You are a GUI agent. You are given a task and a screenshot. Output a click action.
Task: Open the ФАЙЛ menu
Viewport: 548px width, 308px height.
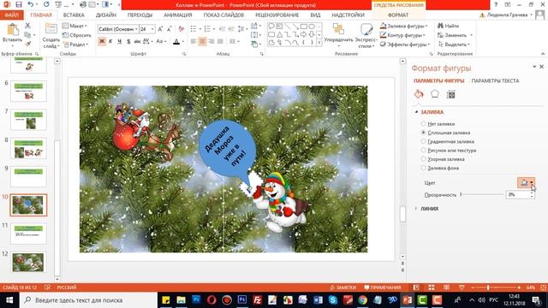click(11, 15)
